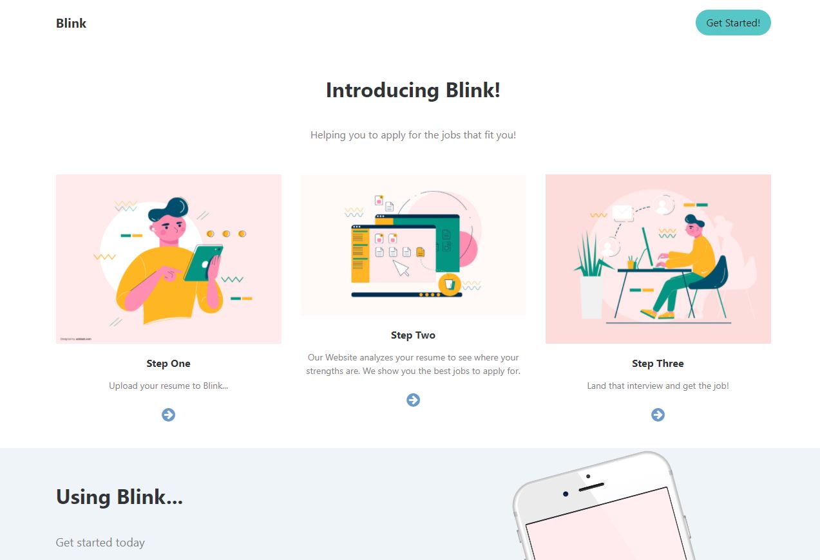This screenshot has width=820, height=560.
Task: Click the 'Upload your resume to Blink...' text
Action: pos(168,386)
